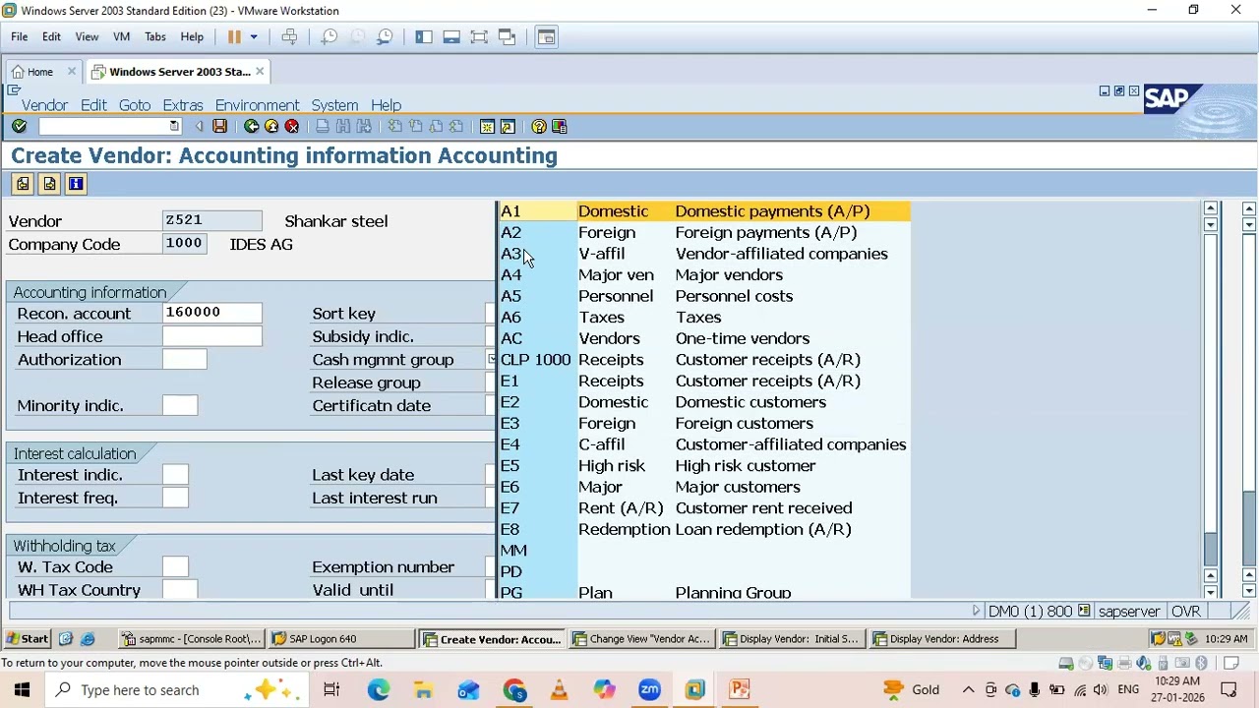1259x708 pixels.
Task: Click the Last Page icon
Action: coord(456,126)
